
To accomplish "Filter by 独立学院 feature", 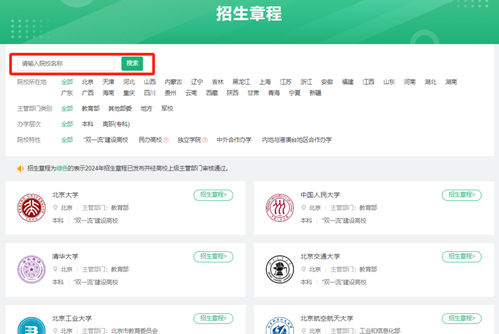I will pyautogui.click(x=189, y=140).
